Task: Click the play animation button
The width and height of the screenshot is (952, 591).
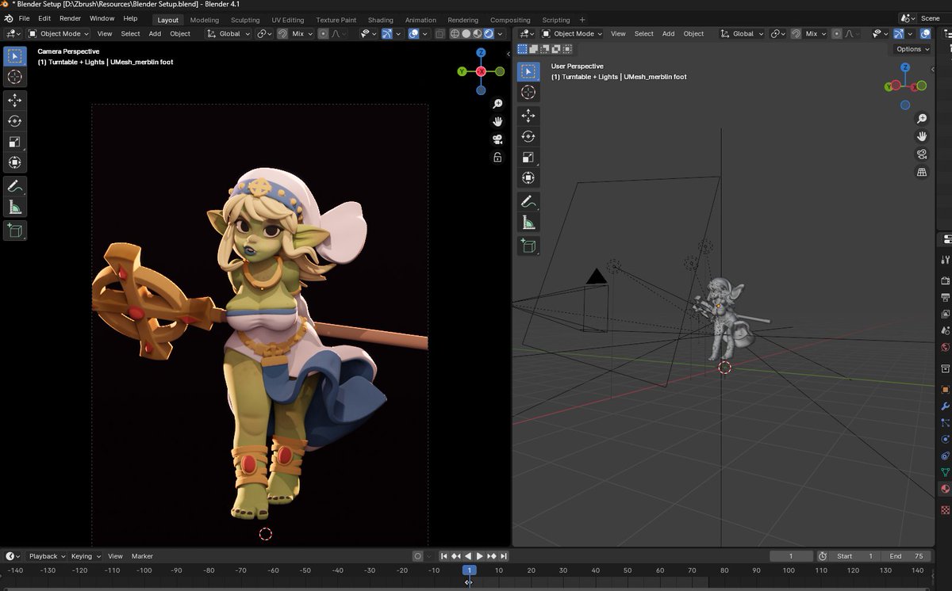Action: 479,556
